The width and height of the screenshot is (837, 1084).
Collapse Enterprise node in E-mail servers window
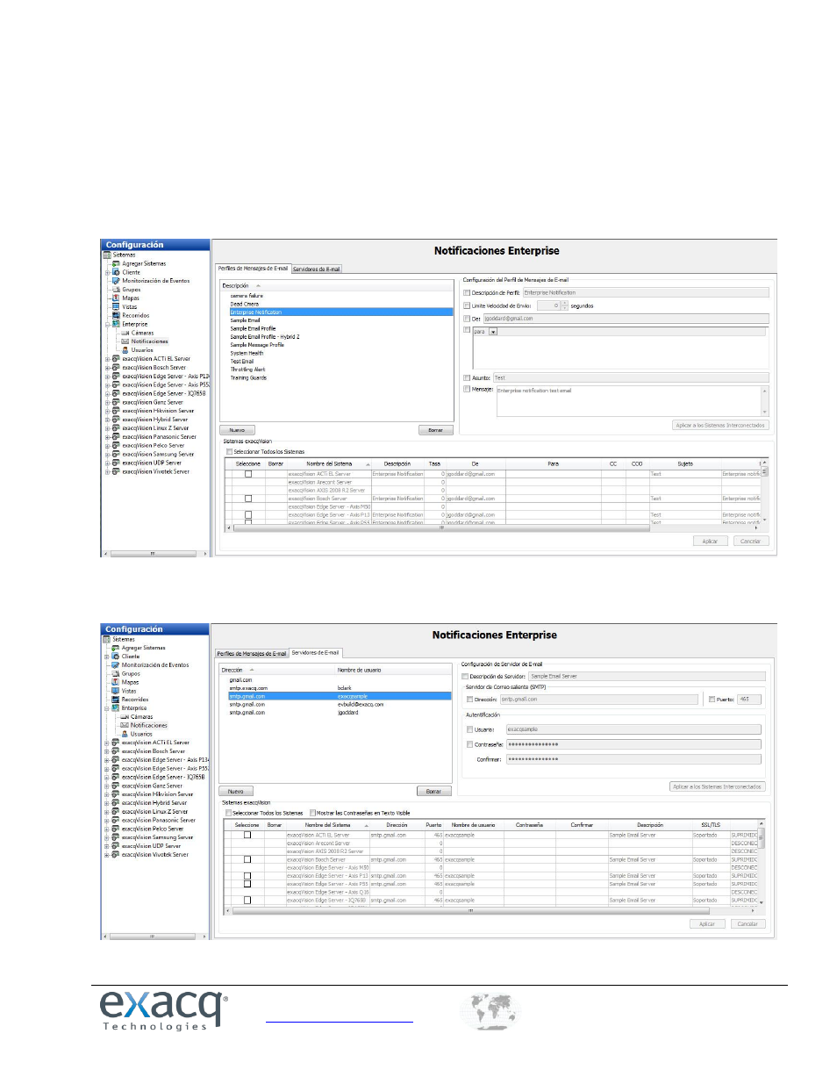106,708
